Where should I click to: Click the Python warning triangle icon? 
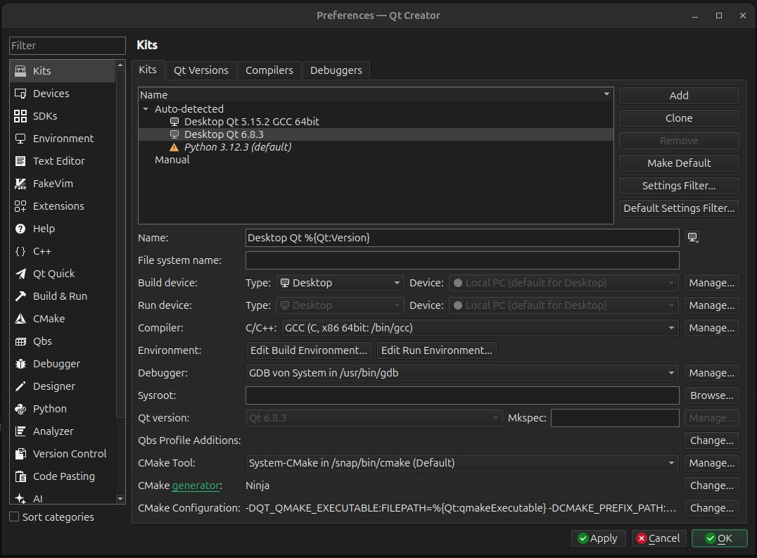coord(174,147)
